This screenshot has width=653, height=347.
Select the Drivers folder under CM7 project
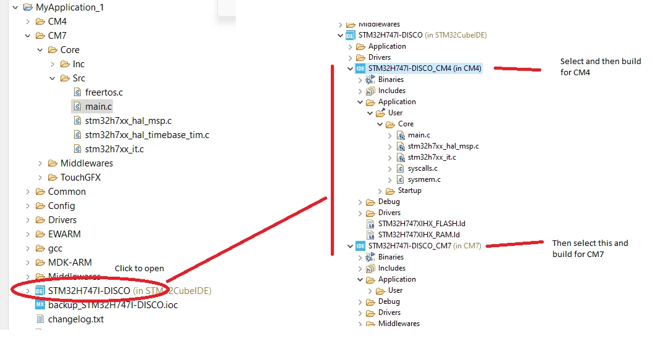[389, 312]
